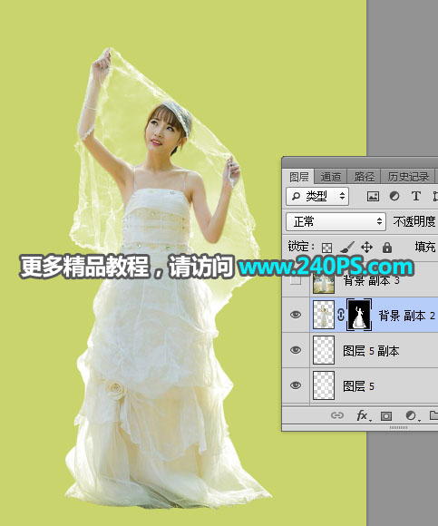Click the 图层 5 副本 layer name
Viewport: 438px width, 526px height.
click(x=371, y=351)
